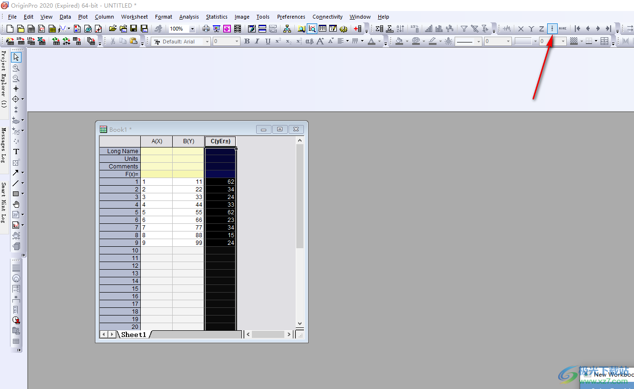
Task: Click the Send Graphs to PowerPoint icon
Action: (x=227, y=29)
